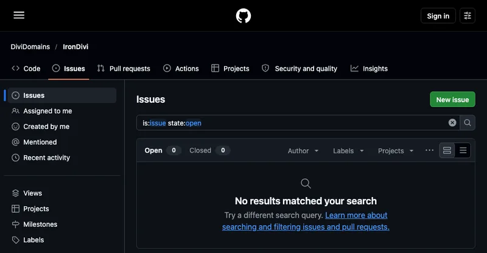Switch to the comfortable card list view
Image resolution: width=487 pixels, height=253 pixels.
click(447, 151)
